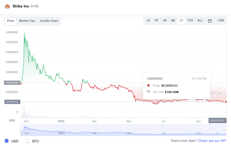The width and height of the screenshot is (231, 149).
Task: Click left handle of range navigator slider
Action: (x=20, y=130)
